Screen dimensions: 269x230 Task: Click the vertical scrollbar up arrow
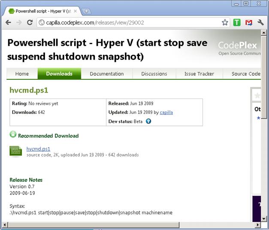tap(264, 33)
